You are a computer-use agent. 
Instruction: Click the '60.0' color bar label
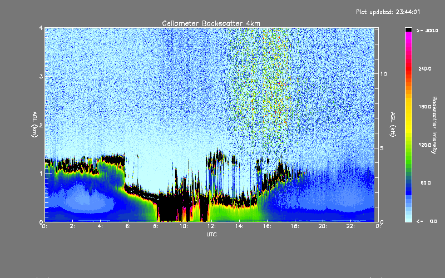pos(426,183)
